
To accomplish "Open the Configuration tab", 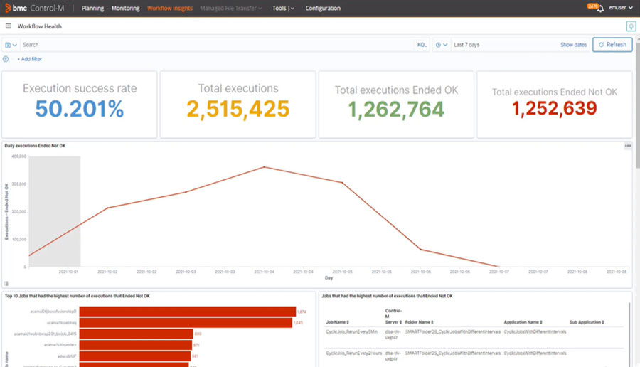I will (x=323, y=9).
